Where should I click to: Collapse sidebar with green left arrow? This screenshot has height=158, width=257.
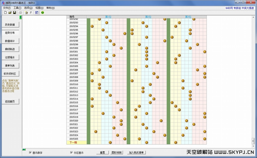[21, 17]
